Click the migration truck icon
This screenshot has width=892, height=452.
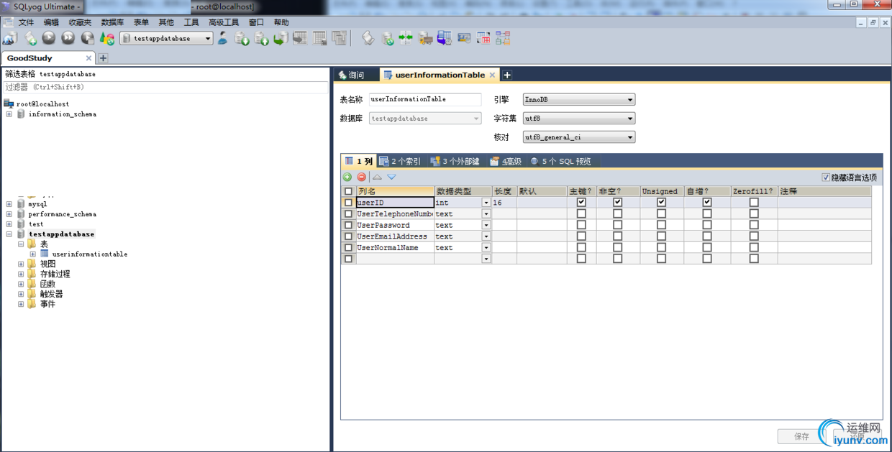coord(425,38)
